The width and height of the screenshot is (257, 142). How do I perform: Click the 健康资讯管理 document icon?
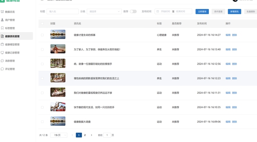pos(2,36)
